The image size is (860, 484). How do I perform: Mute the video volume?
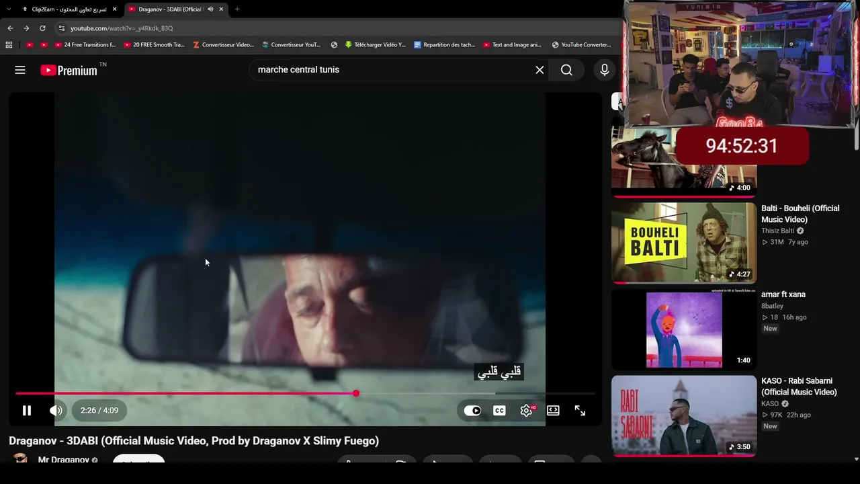pos(56,411)
